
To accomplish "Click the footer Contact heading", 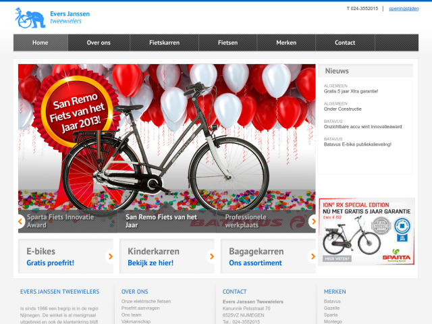I will [234, 292].
